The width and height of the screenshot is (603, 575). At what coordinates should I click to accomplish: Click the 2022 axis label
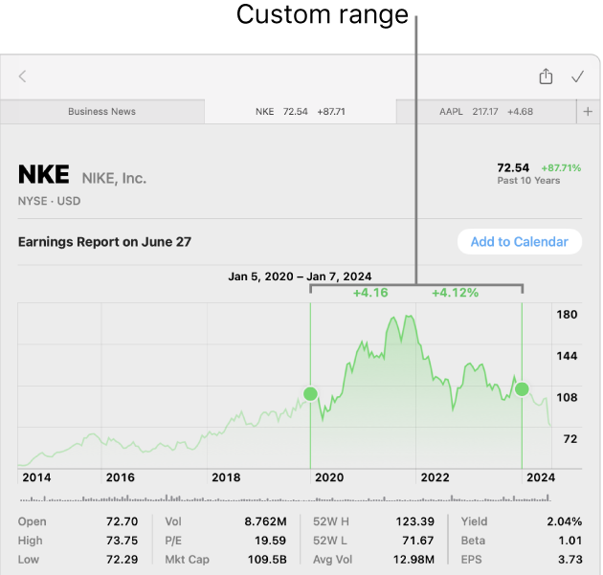tap(435, 477)
